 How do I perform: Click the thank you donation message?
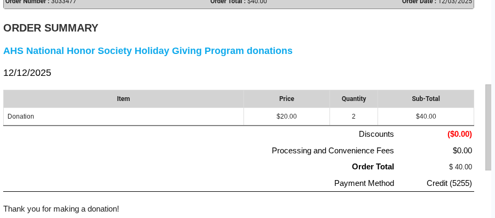tap(61, 209)
